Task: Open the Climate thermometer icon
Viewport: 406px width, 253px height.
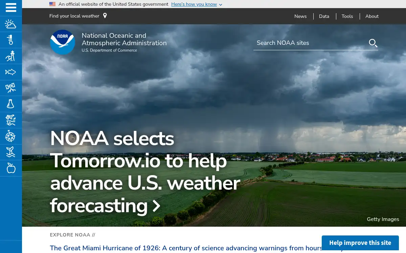Action: pos(11,40)
